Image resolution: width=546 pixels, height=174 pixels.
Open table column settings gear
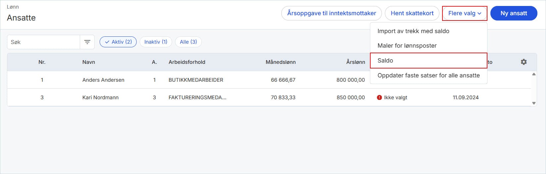523,62
